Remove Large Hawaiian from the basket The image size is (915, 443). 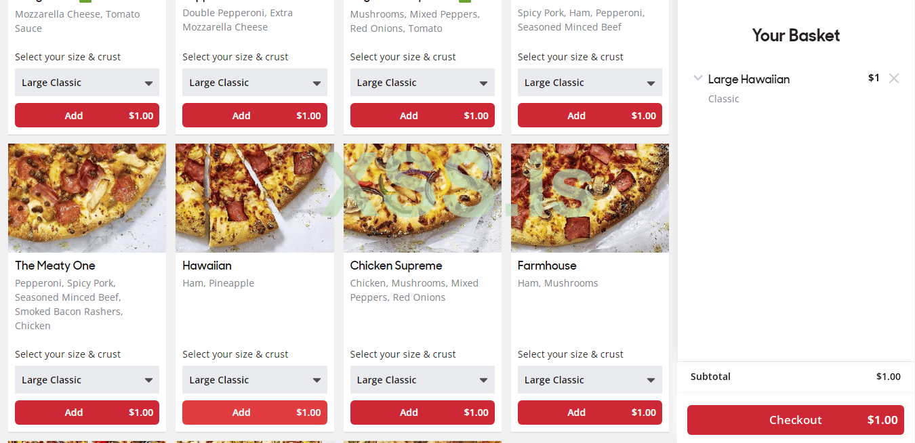pyautogui.click(x=894, y=79)
